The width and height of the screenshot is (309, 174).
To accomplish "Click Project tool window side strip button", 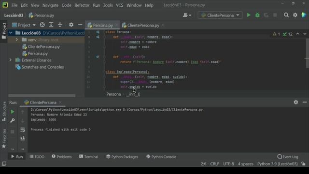I will click(4, 30).
